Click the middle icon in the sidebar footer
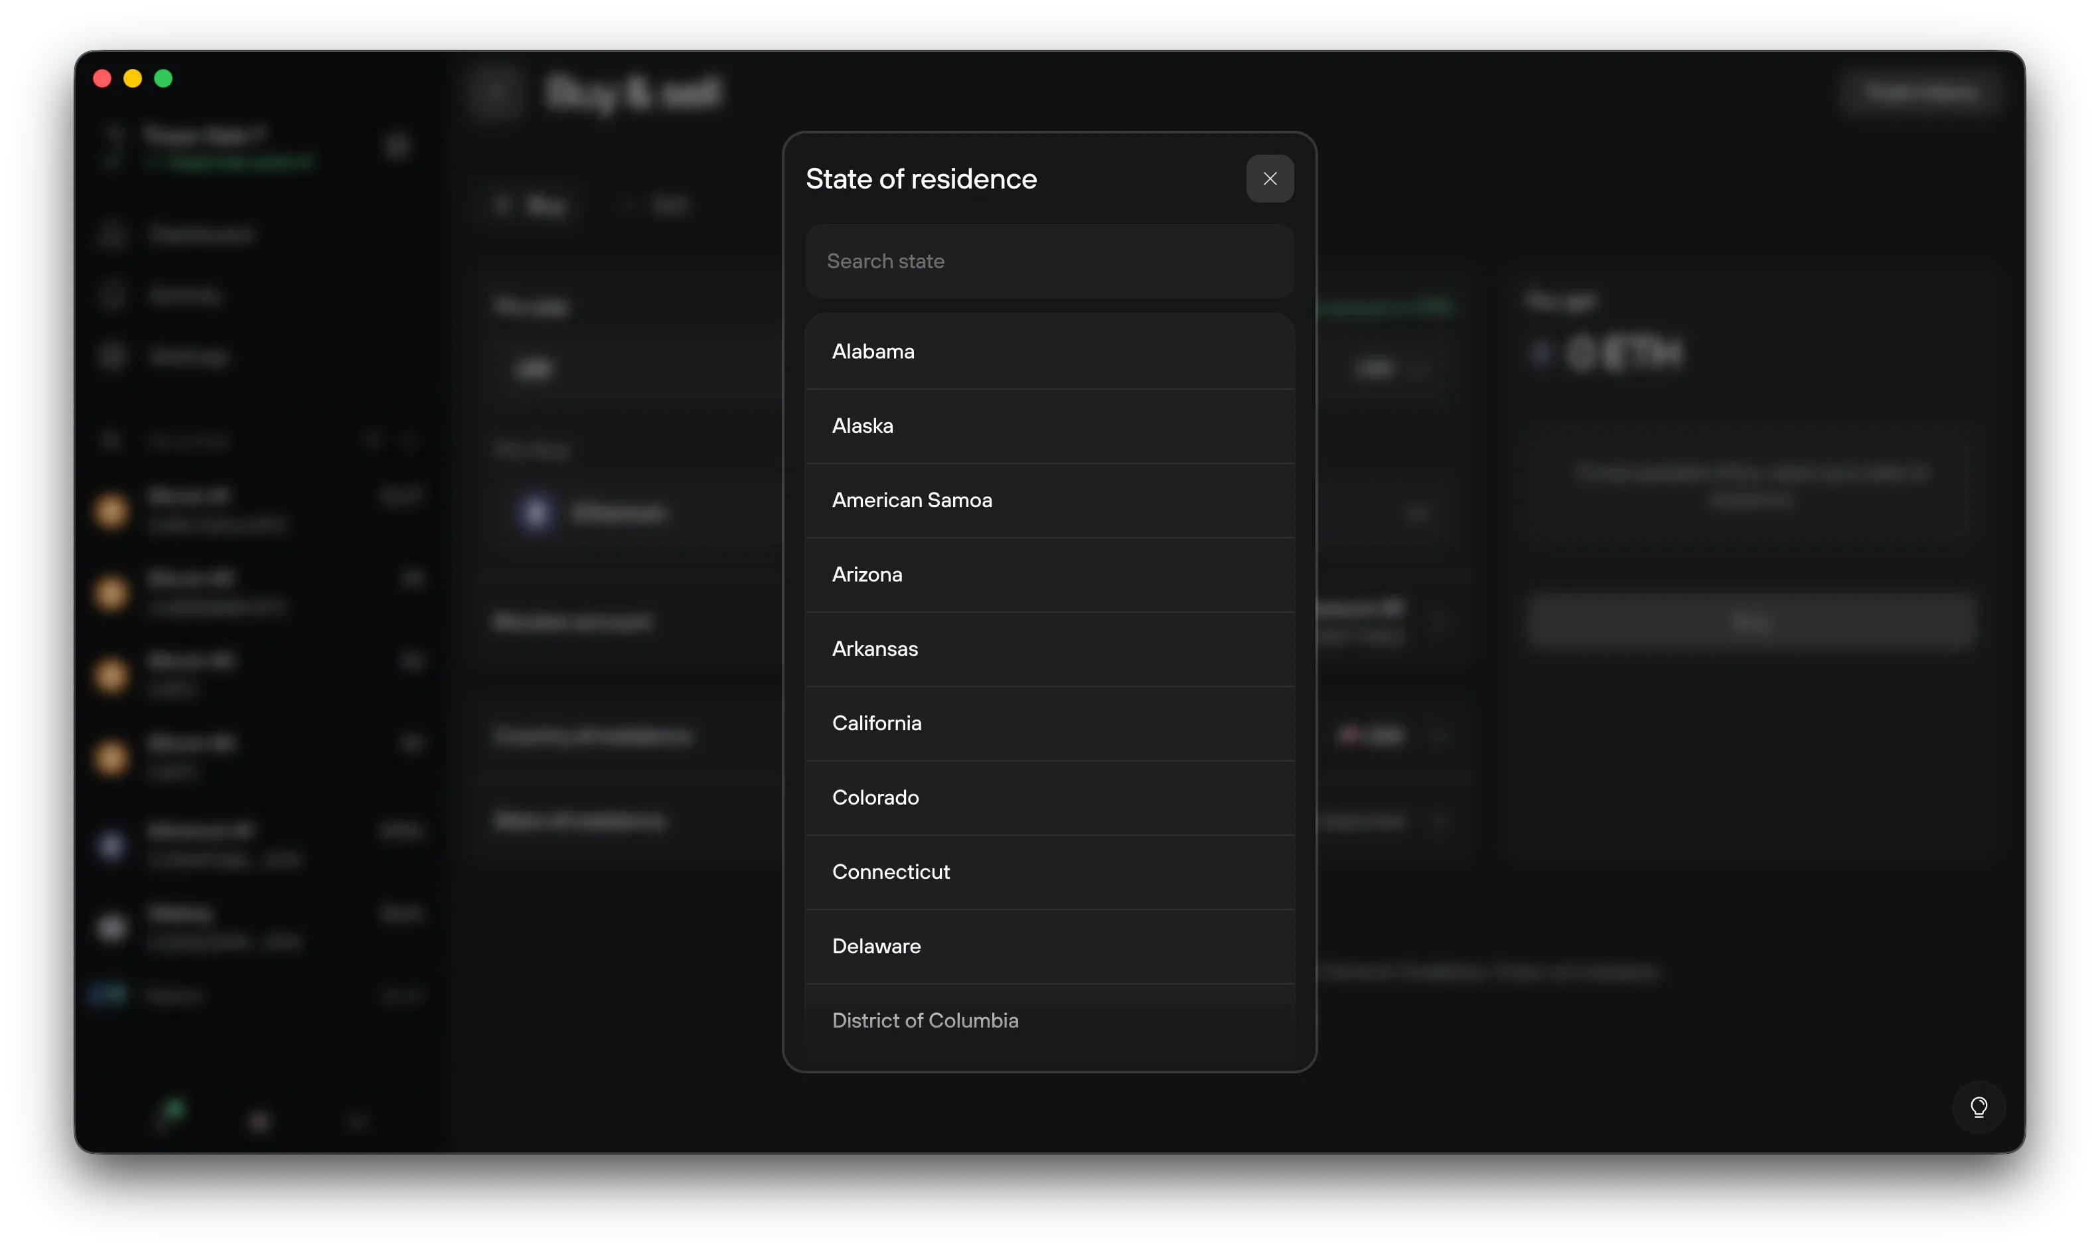The width and height of the screenshot is (2100, 1252). click(x=260, y=1121)
